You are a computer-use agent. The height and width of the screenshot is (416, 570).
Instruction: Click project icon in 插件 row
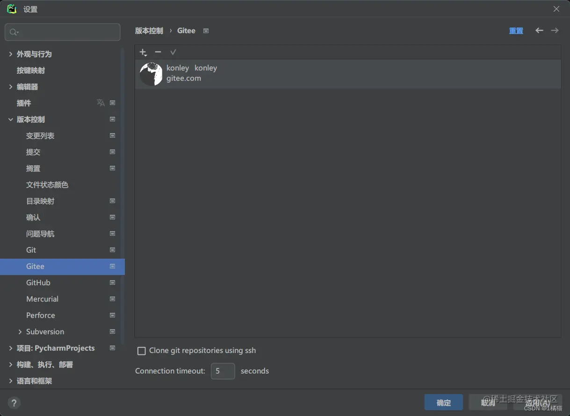coord(112,103)
